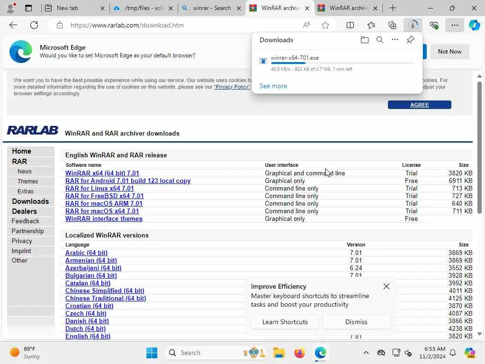Image resolution: width=485 pixels, height=364 pixels.
Task: Close the Improve Efficiency popup
Action: click(386, 286)
